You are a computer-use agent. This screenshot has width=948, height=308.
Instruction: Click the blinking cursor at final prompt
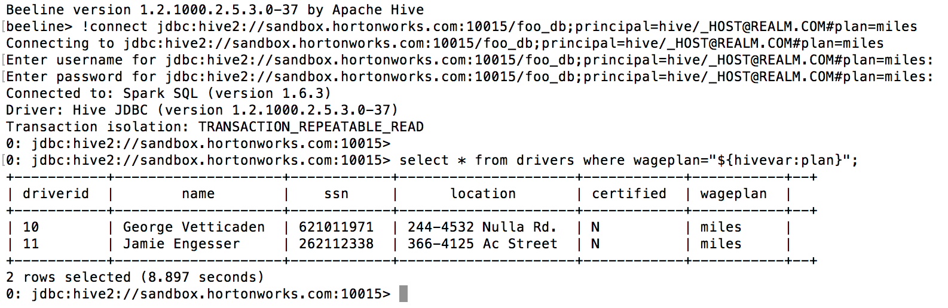point(403,294)
